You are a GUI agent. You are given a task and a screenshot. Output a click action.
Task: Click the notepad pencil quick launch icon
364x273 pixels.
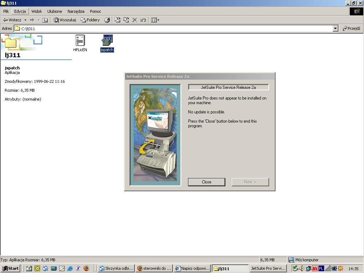(x=62, y=268)
